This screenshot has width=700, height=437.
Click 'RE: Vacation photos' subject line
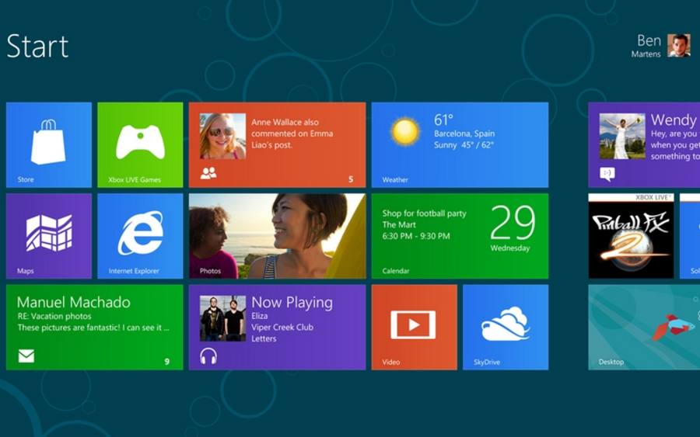(54, 316)
